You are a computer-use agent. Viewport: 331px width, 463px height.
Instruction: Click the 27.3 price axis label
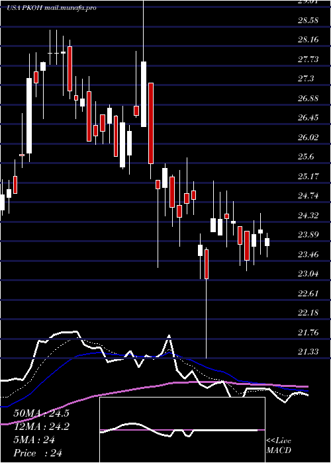click(306, 79)
